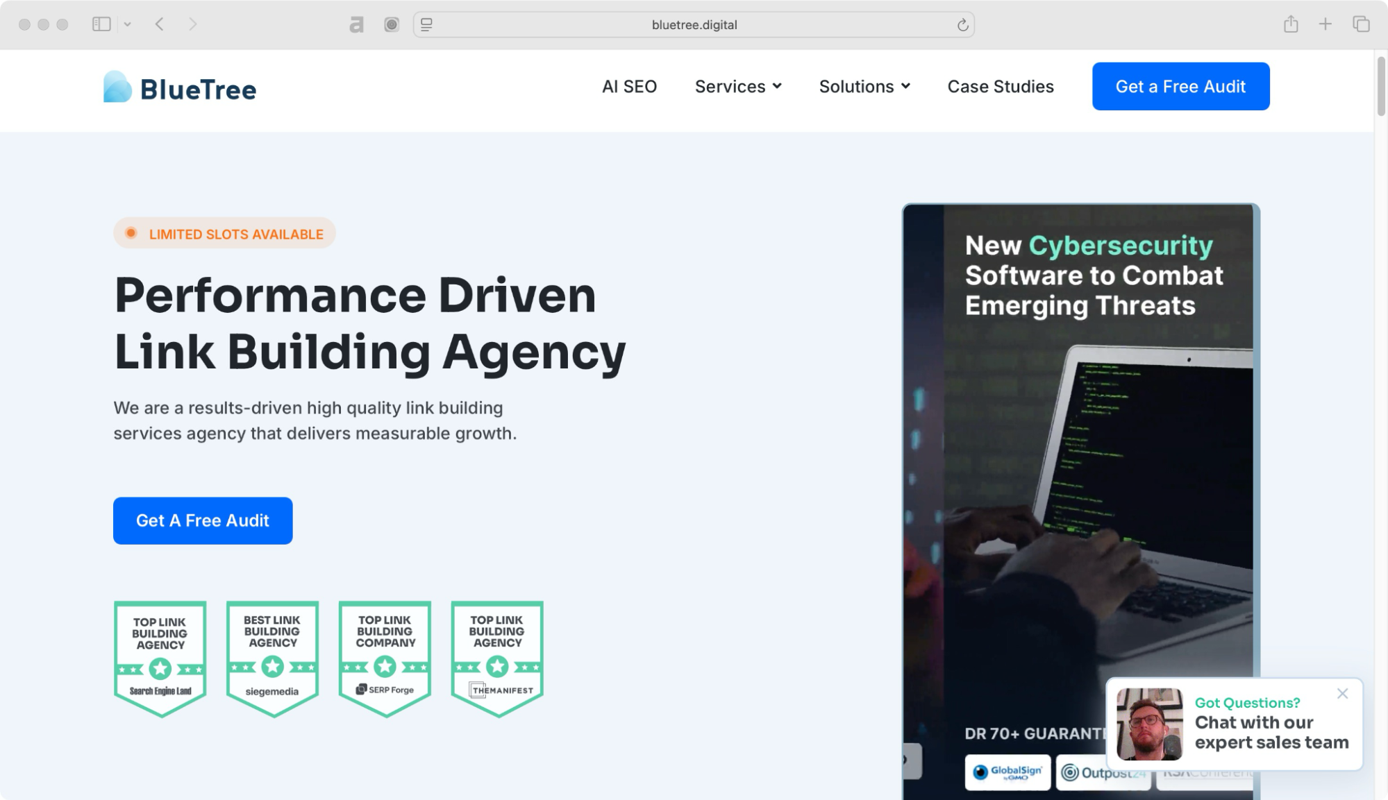Click the Search Engine Land badge
The width and height of the screenshot is (1388, 800).
click(160, 658)
